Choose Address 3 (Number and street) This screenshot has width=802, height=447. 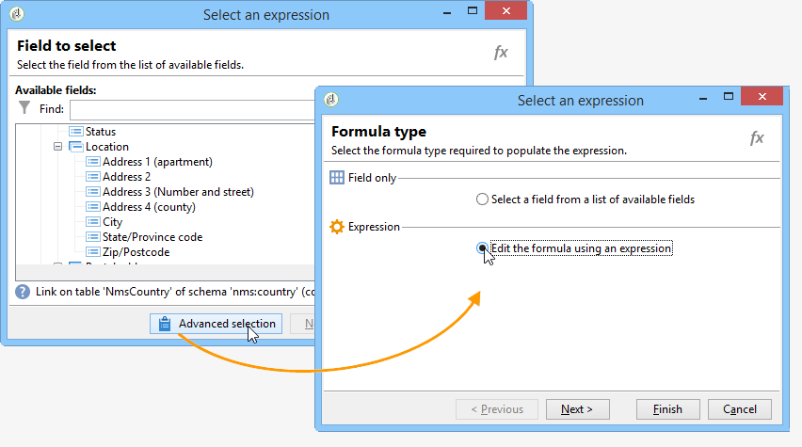(178, 192)
